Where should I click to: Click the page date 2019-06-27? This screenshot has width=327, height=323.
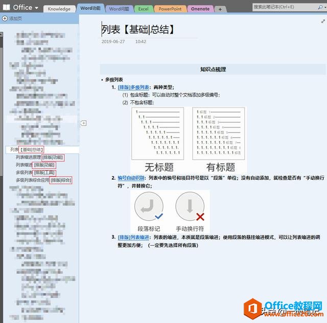tap(113, 41)
